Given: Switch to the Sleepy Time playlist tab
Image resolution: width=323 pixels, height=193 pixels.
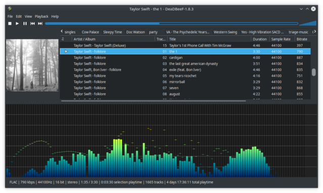Looking at the screenshot, I should pyautogui.click(x=113, y=32).
